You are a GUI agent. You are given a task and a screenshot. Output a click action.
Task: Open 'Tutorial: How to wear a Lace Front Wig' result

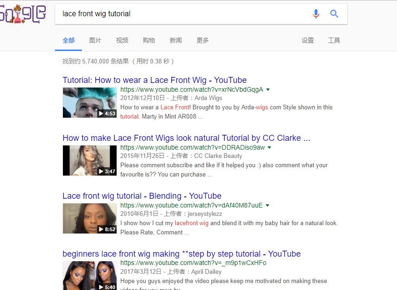point(155,80)
